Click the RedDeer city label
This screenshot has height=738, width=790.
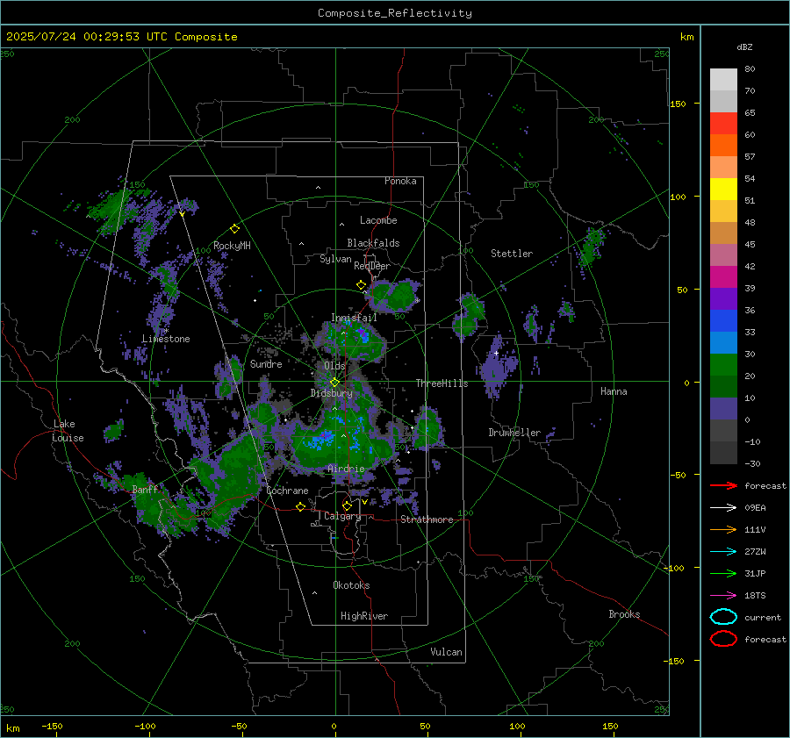coord(372,266)
